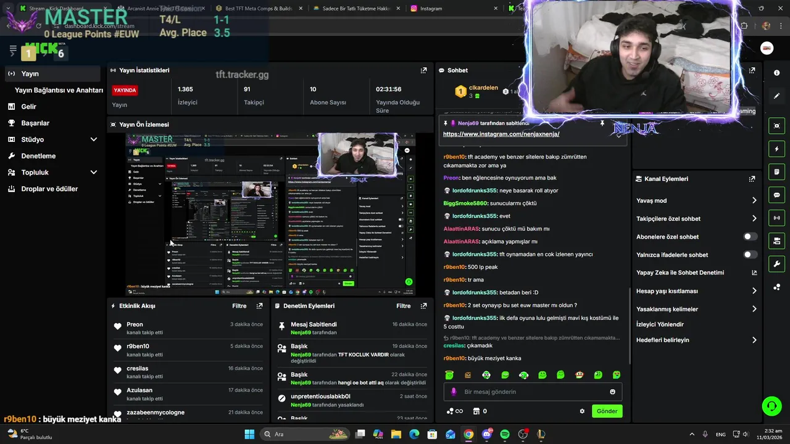Click unpretentiouslabkb0l ban entry
The height and width of the screenshot is (444, 790).
point(352,400)
